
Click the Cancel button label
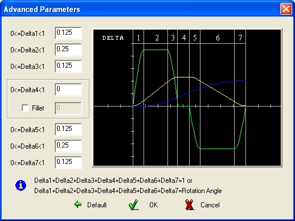click(210, 205)
